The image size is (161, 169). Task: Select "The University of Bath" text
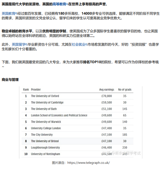(x=44, y=109)
